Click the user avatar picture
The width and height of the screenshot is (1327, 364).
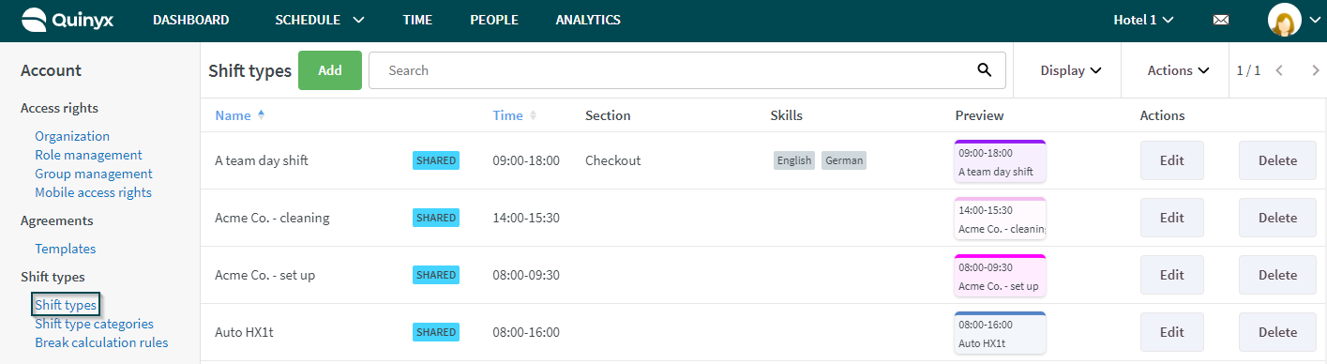click(x=1284, y=20)
